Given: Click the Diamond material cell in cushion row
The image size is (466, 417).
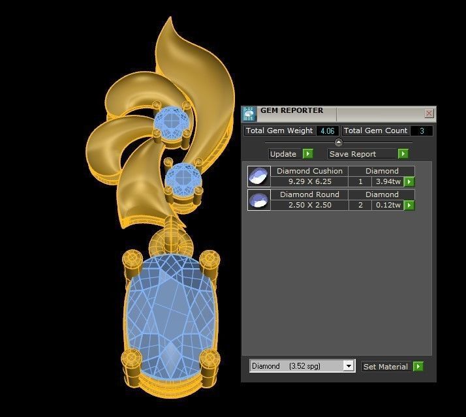Looking at the screenshot, I should [x=382, y=171].
